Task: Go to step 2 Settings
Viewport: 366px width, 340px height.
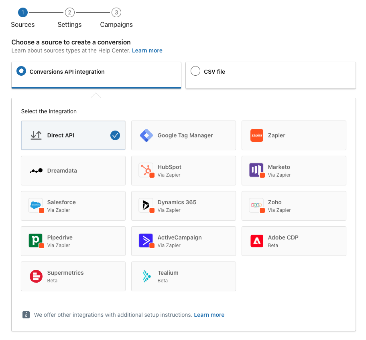Action: point(69,18)
